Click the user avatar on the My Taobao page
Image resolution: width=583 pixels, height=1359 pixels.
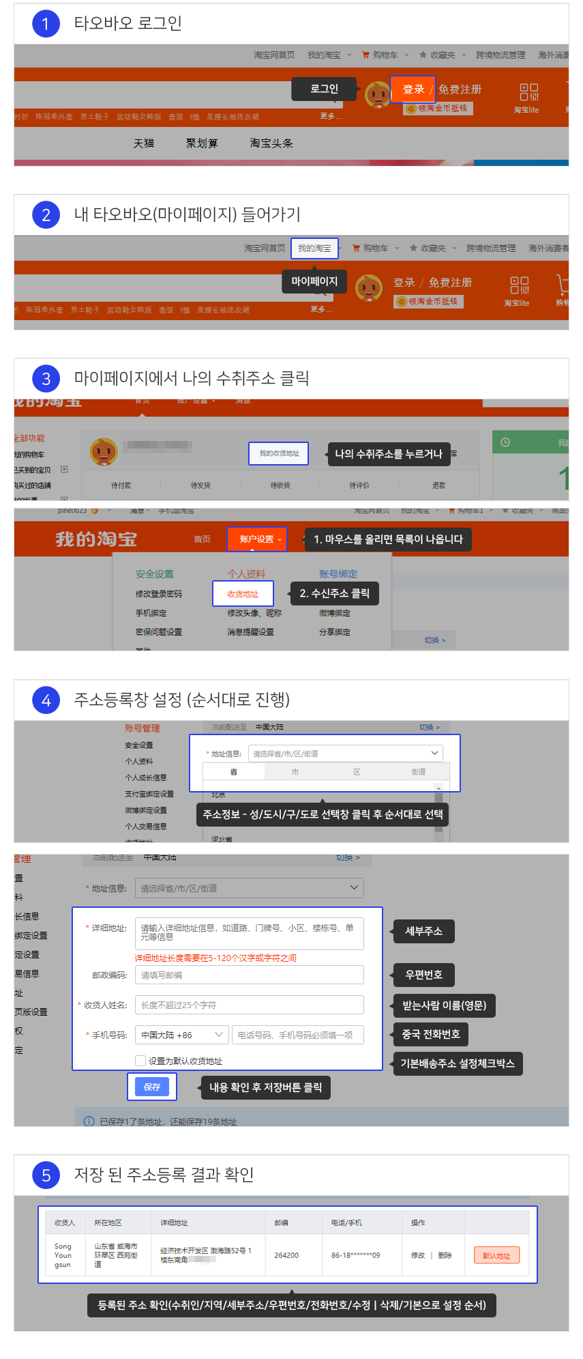coord(104,451)
